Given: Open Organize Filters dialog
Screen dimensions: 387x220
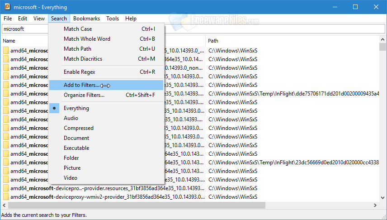Looking at the screenshot, I should (106, 95).
